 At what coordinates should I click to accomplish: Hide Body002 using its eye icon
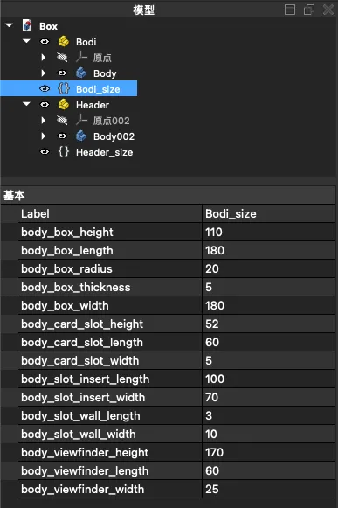point(62,136)
